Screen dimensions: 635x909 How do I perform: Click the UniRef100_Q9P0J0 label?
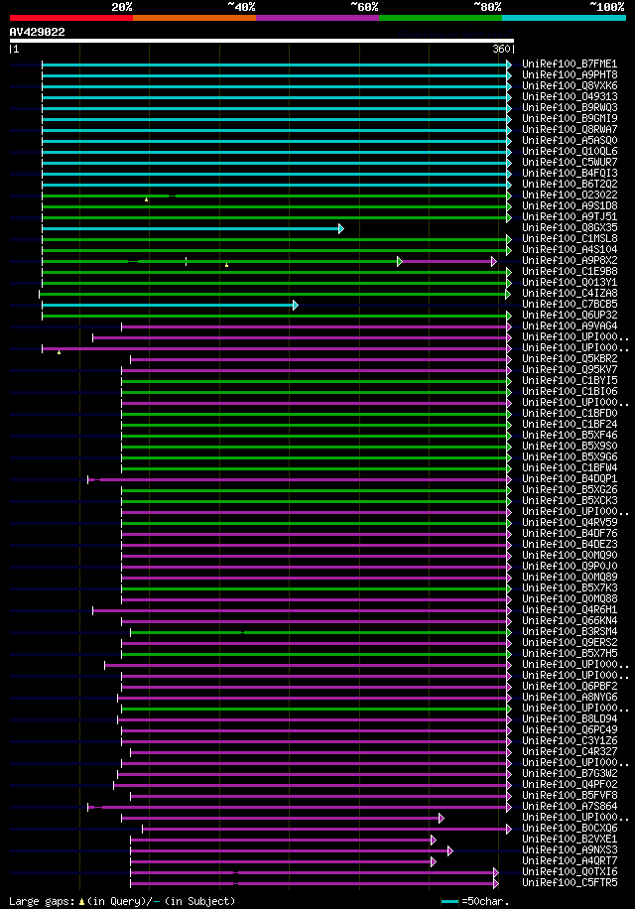(x=570, y=566)
